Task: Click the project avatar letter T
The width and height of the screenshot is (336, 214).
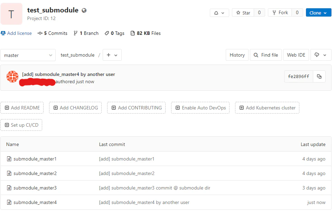Action: point(11,14)
